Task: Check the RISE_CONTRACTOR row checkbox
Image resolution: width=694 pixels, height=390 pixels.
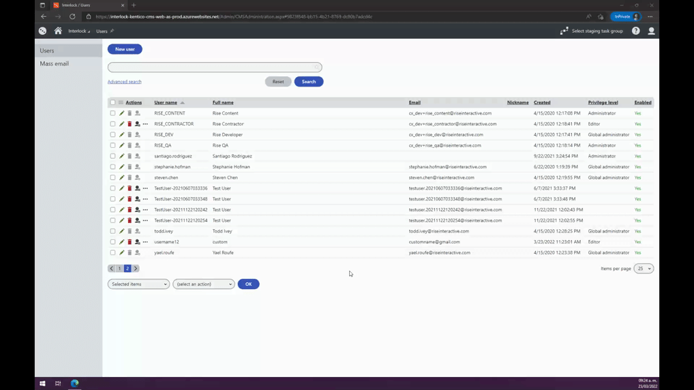Action: pyautogui.click(x=113, y=124)
